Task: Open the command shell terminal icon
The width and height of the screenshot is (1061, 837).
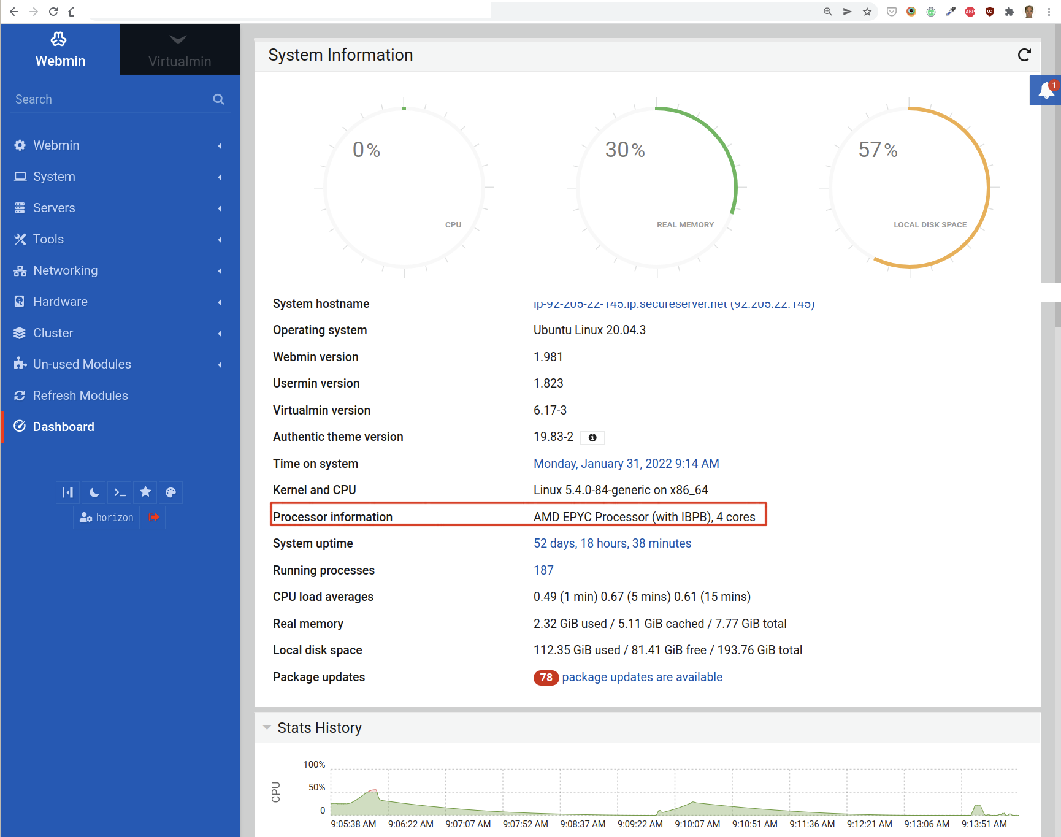Action: coord(120,492)
